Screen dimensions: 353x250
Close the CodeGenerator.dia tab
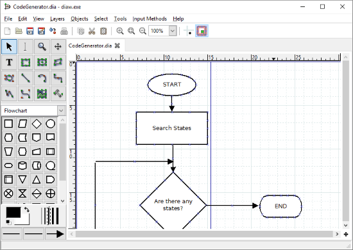pos(117,46)
